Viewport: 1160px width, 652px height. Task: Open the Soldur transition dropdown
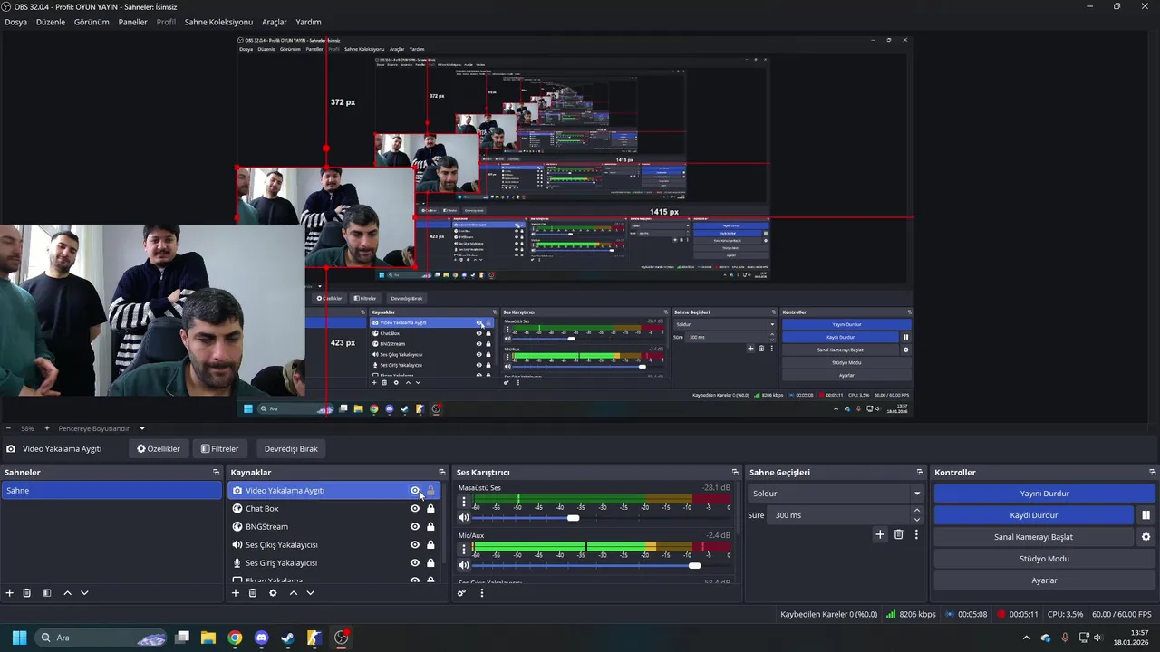(x=836, y=494)
